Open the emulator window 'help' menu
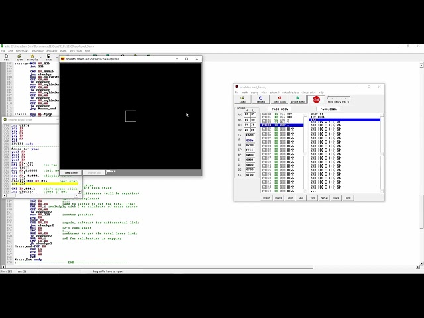This screenshot has width=424, height=318. coord(321,93)
